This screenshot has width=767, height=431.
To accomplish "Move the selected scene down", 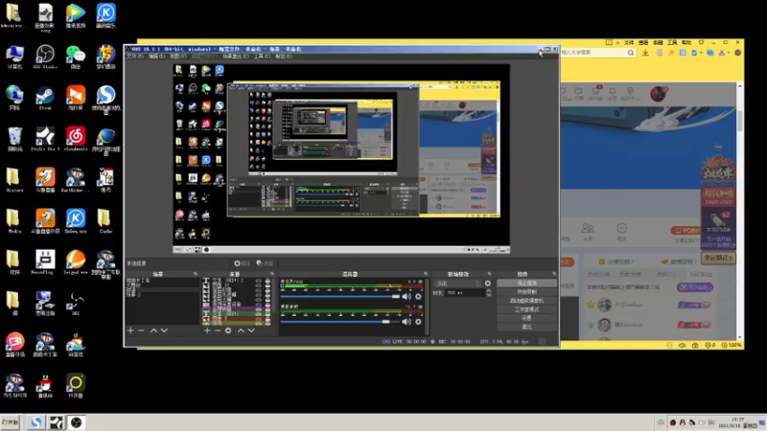I will click(x=164, y=330).
